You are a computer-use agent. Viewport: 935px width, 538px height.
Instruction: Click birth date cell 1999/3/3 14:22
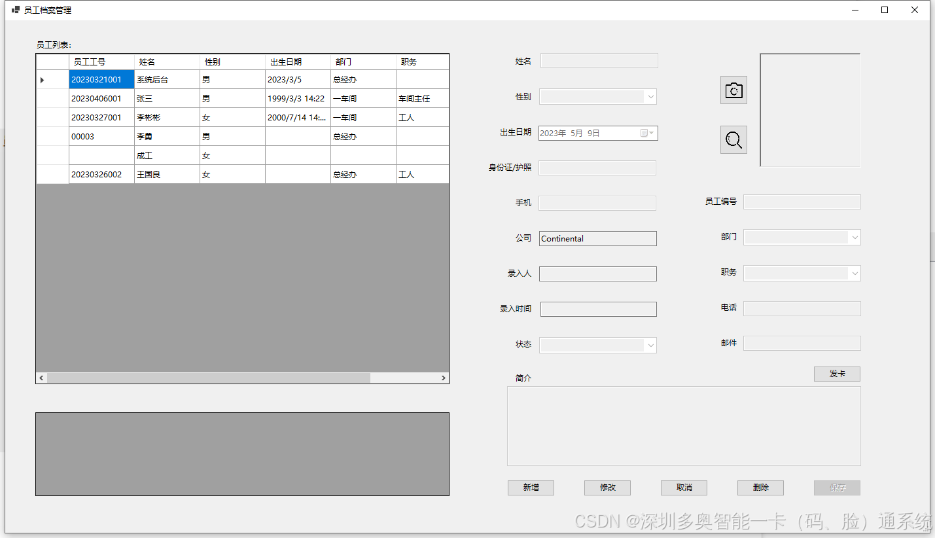(298, 98)
